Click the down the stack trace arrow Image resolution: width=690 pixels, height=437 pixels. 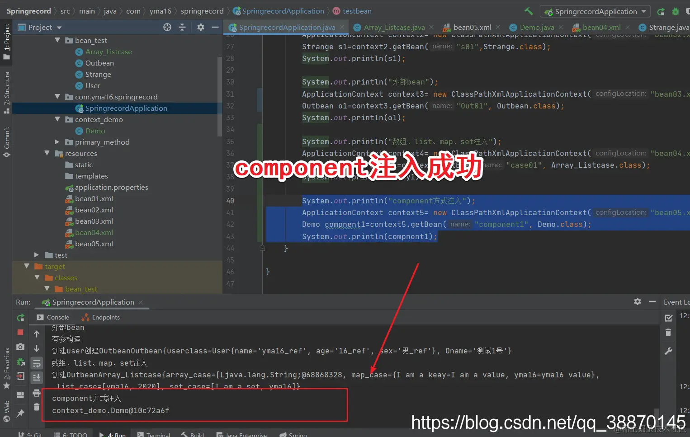tap(37, 348)
